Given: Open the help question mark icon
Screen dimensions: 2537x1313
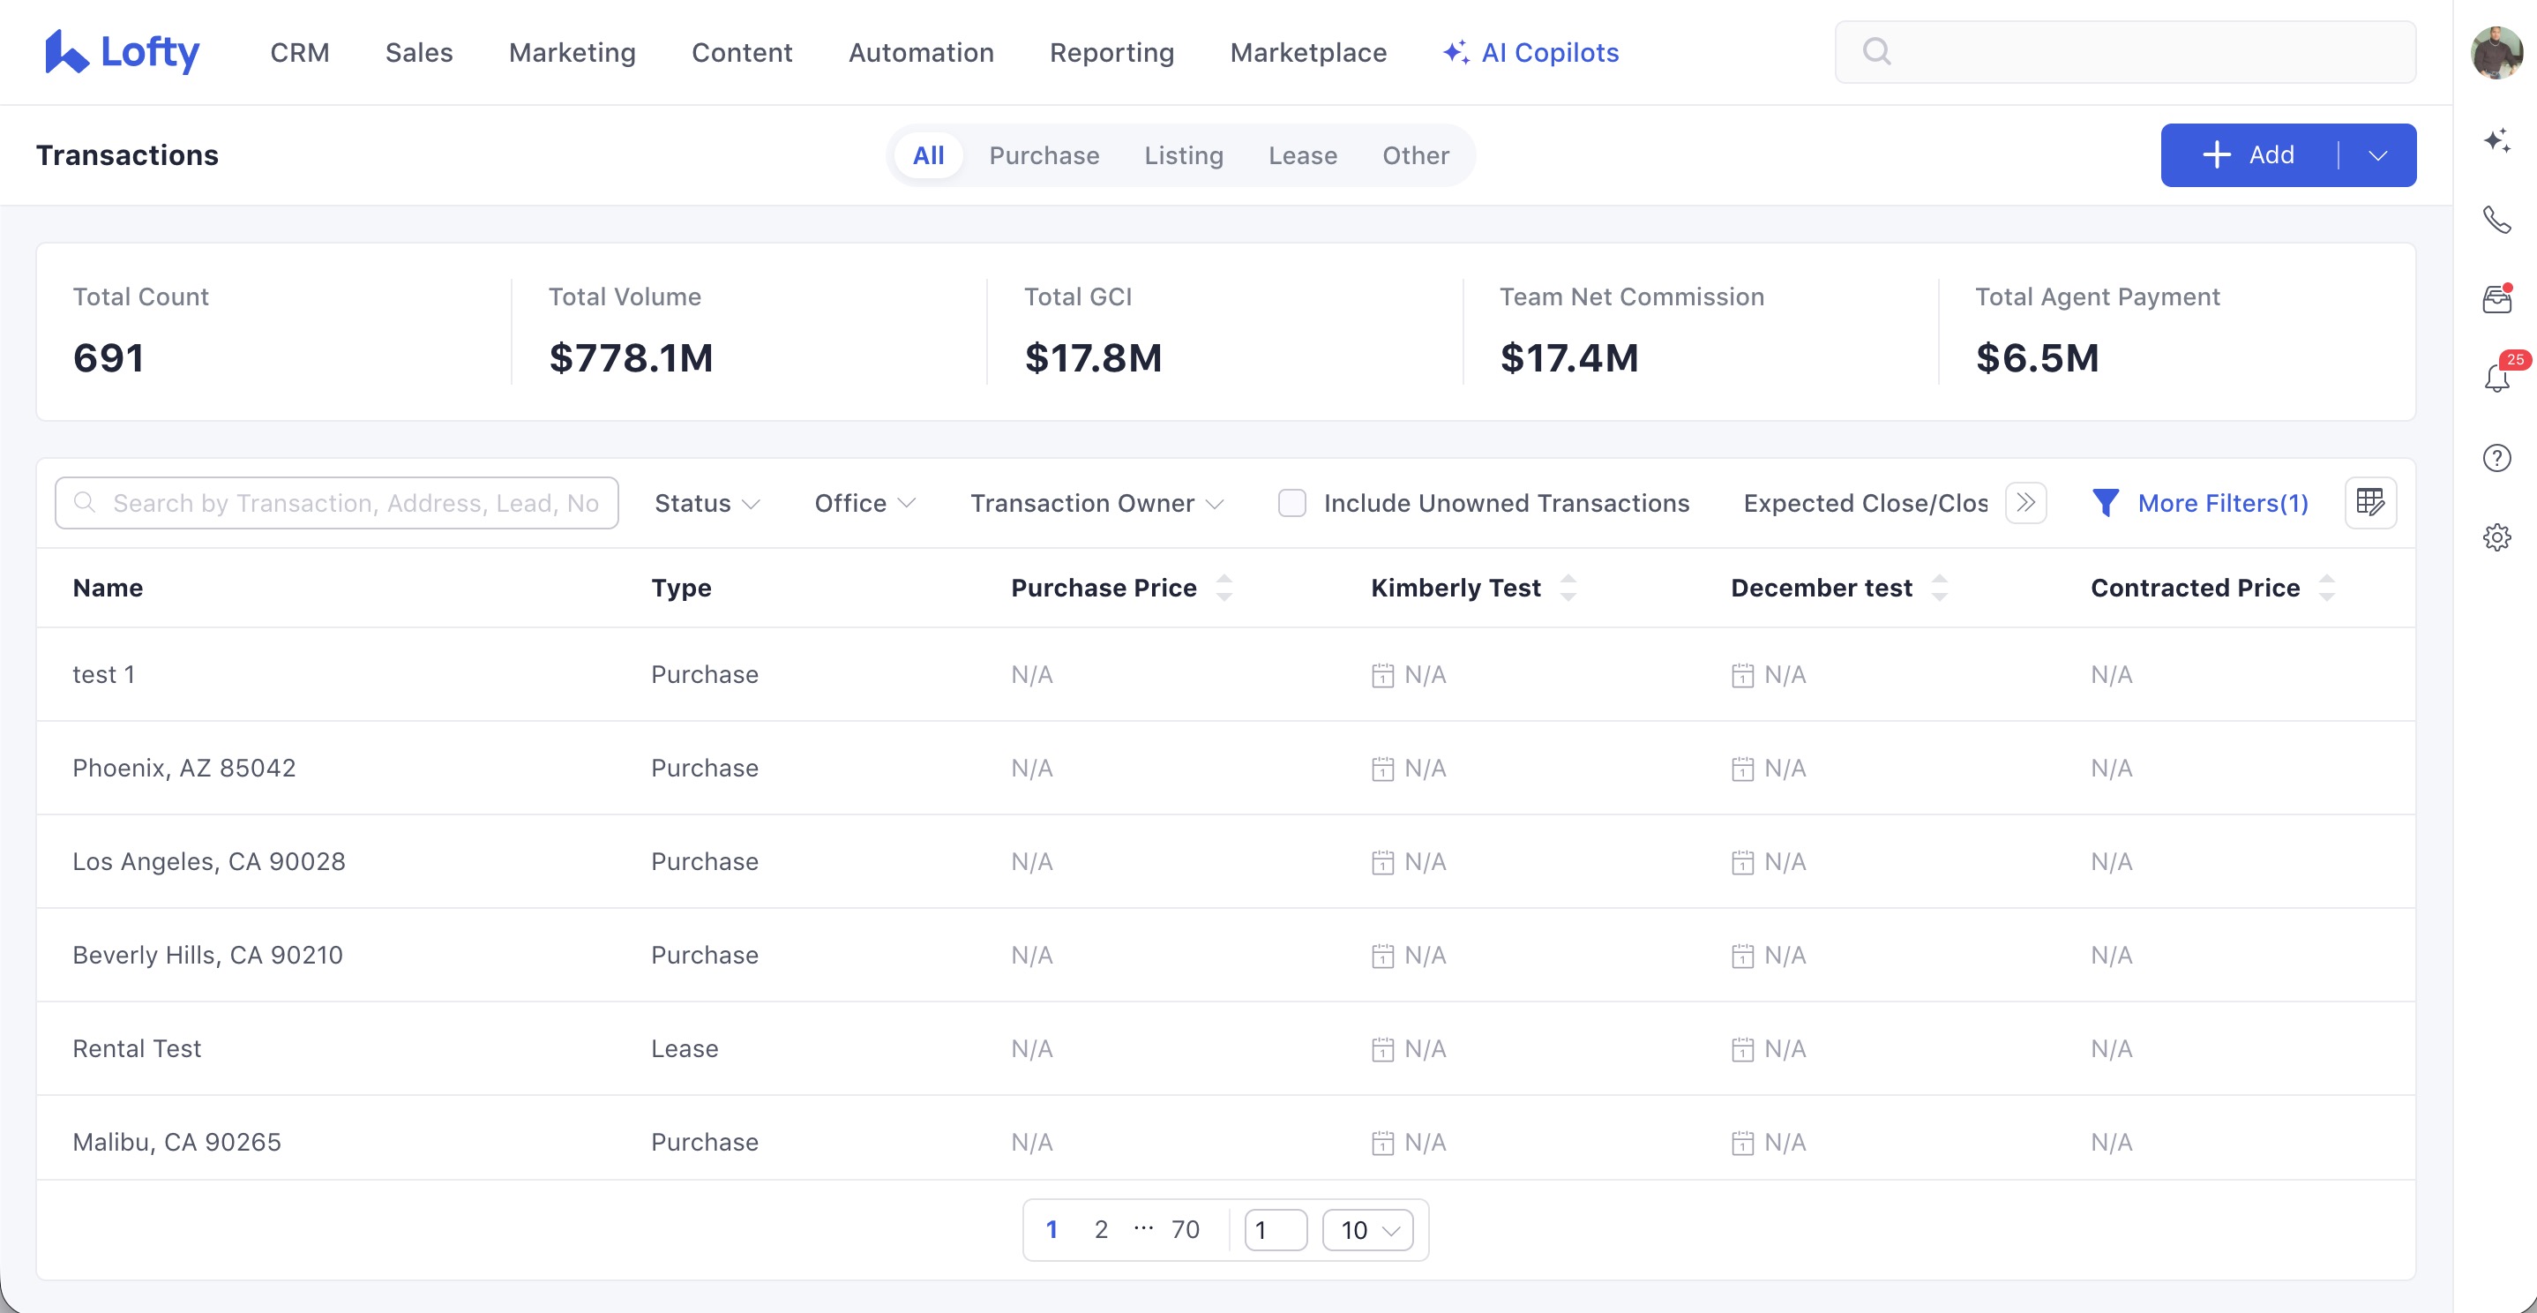Looking at the screenshot, I should [2496, 458].
